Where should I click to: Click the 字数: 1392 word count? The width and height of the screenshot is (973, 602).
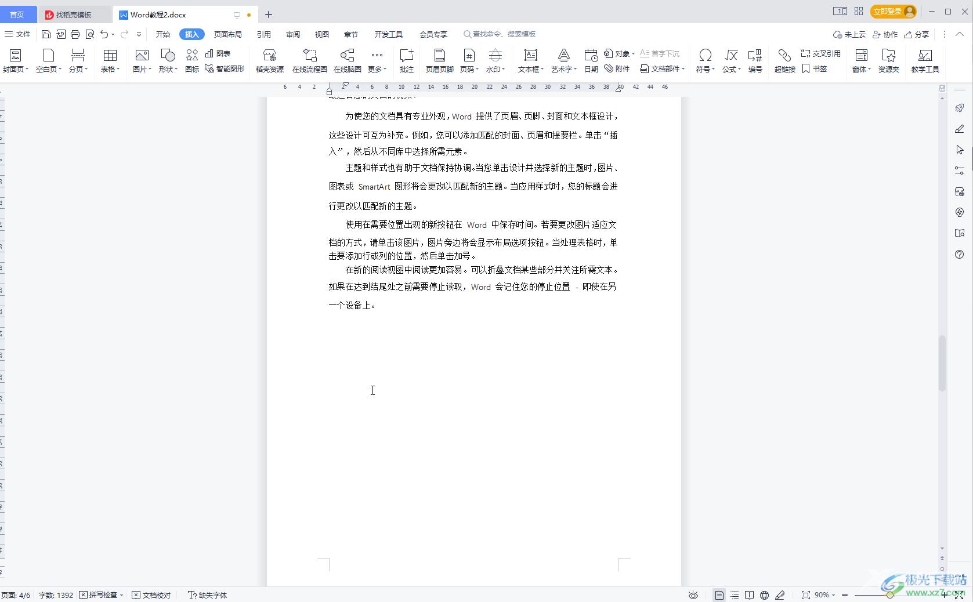[x=56, y=595]
